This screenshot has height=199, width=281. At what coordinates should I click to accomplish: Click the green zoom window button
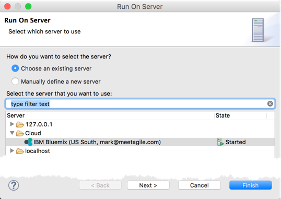pos(28,6)
